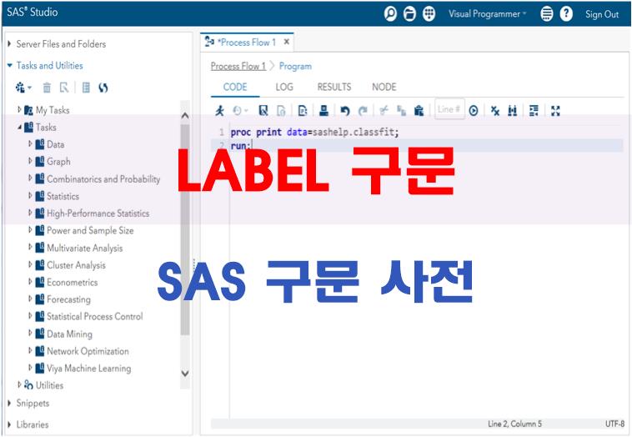Click the task list view icon
The width and height of the screenshot is (632, 437).
tap(86, 88)
